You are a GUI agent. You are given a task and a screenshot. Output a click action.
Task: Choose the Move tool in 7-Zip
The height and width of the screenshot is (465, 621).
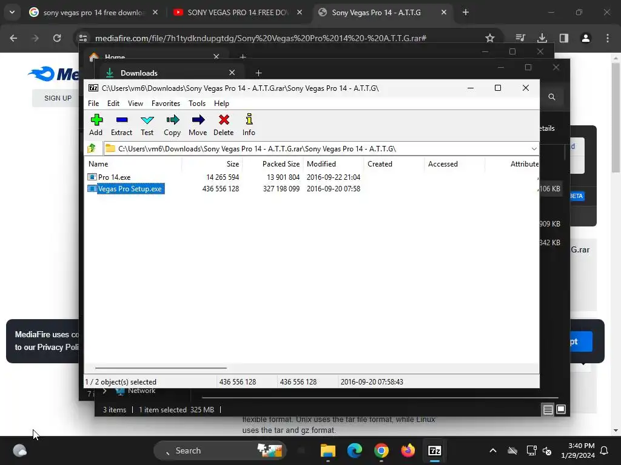tap(198, 125)
